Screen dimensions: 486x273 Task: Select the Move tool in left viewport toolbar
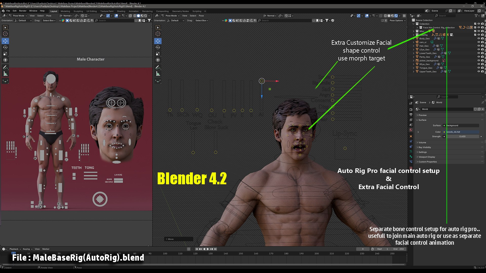[5, 41]
